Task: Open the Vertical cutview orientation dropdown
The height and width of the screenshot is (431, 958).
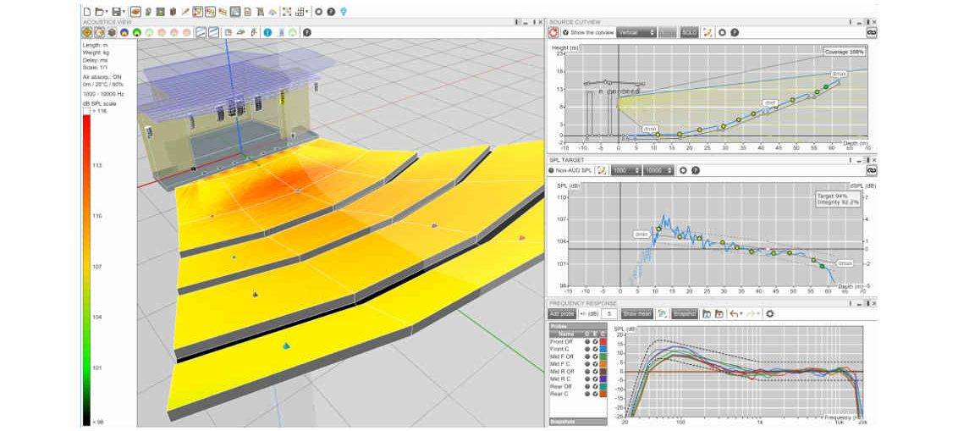Action: [636, 32]
